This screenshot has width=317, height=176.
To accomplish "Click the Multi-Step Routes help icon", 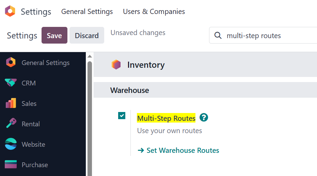I will click(x=204, y=117).
